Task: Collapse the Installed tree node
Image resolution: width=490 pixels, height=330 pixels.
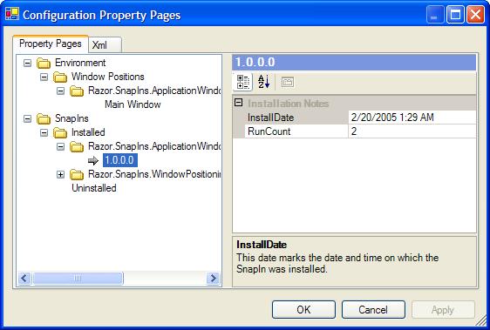Action: coord(44,132)
